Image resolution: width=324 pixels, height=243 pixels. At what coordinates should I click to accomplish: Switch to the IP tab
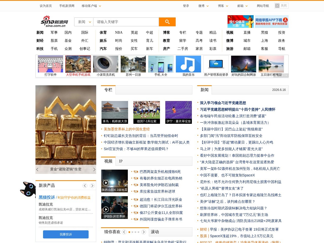[x=121, y=161]
